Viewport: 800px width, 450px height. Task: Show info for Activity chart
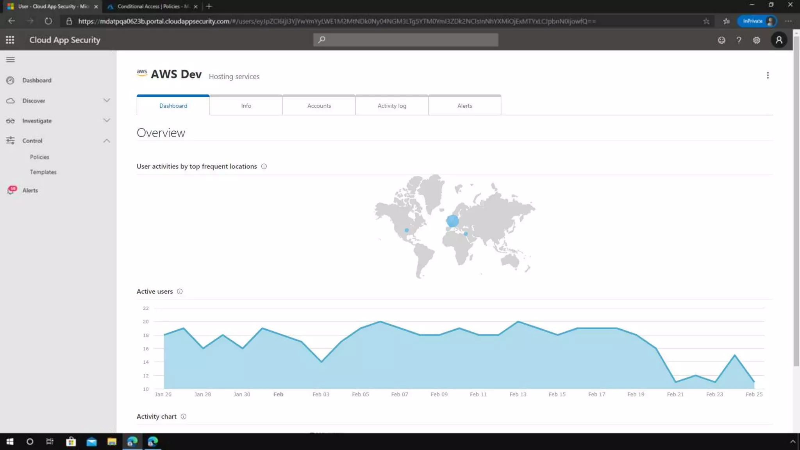[184, 416]
